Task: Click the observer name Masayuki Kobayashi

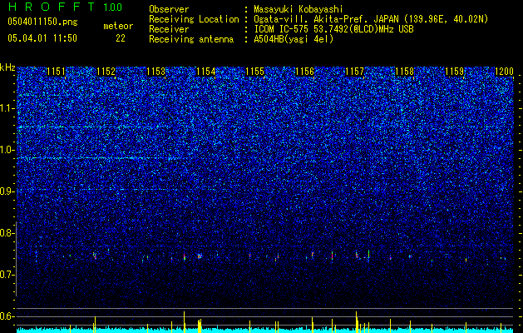Action: pos(299,9)
